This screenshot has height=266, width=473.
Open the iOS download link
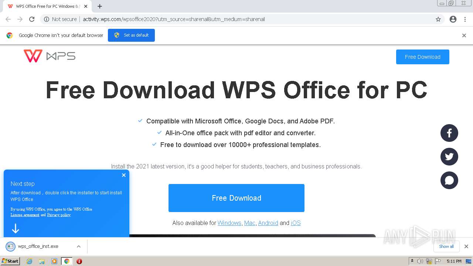[x=296, y=223]
